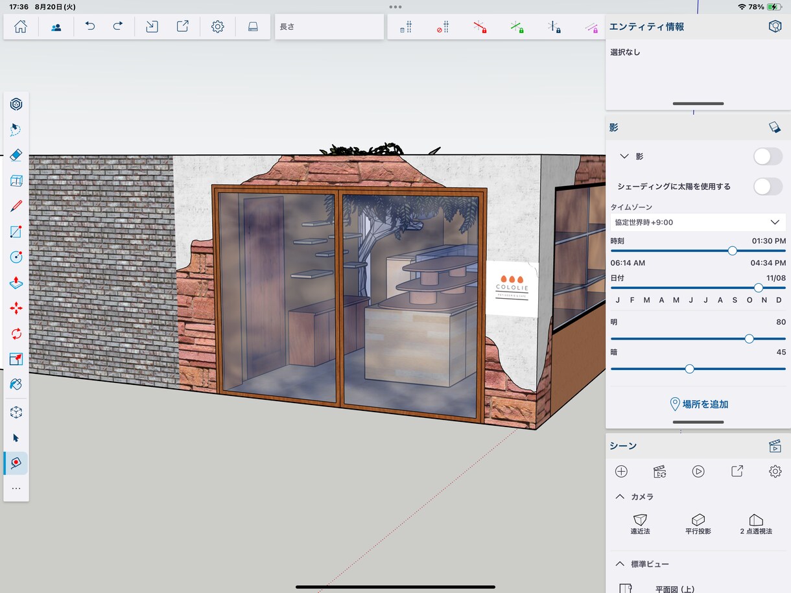Tap the import arrow icon
The width and height of the screenshot is (791, 593).
152,27
